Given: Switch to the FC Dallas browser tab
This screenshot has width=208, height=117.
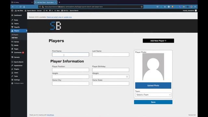Looking at the screenshot, I should coord(22,2).
